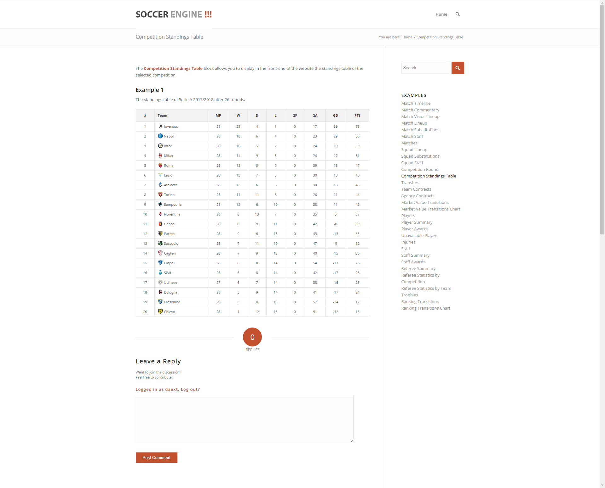Go to Home breadcrumb link
Screen dimensions: 605x488
click(407, 37)
